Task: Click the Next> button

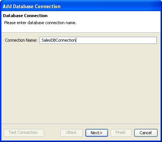Action: click(x=97, y=133)
